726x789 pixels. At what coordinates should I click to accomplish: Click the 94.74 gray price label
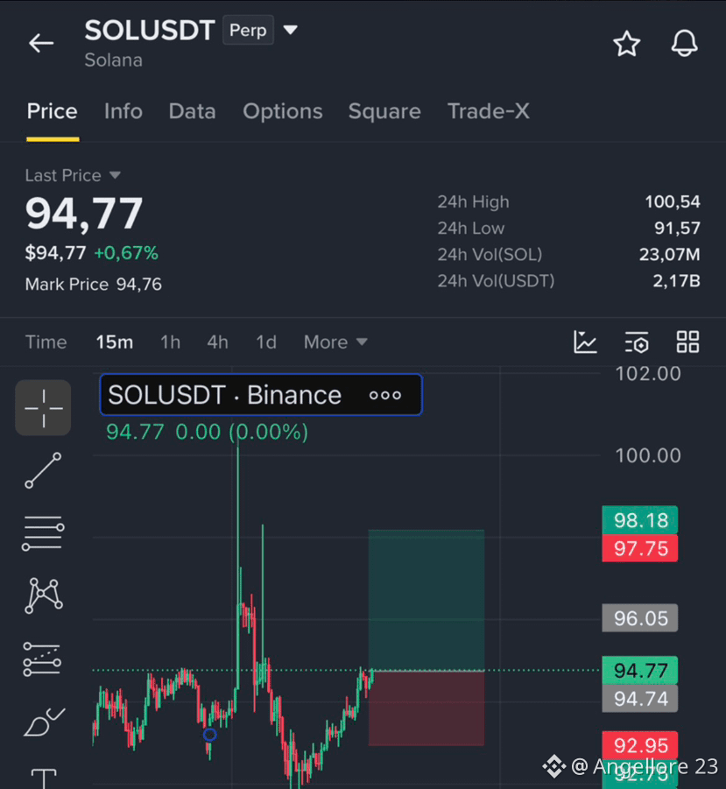click(640, 699)
